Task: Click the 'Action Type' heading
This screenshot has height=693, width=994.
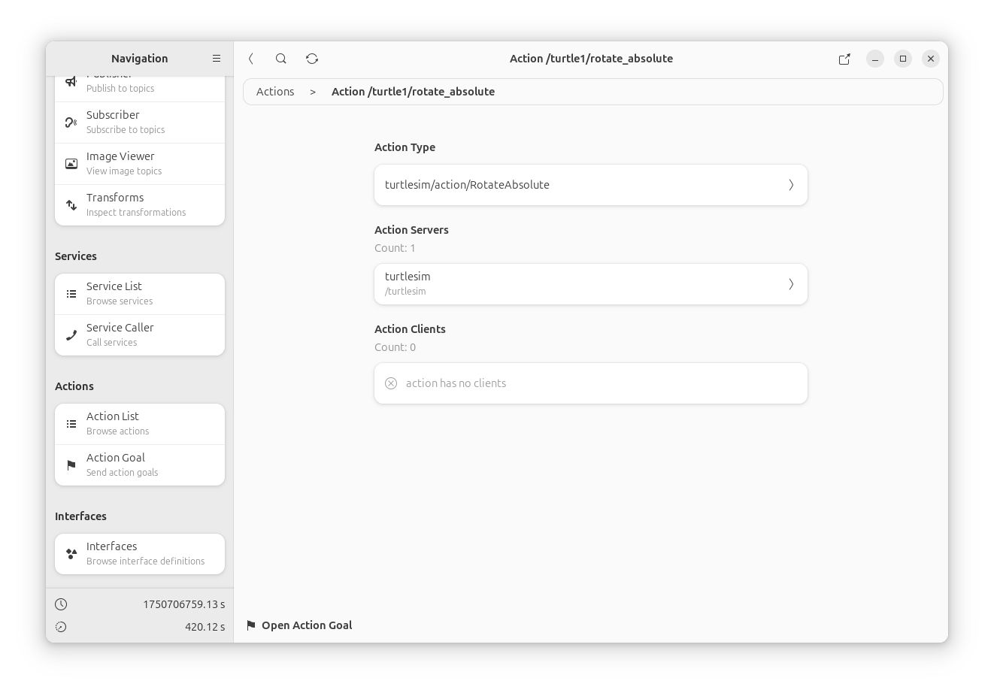Action: point(405,147)
